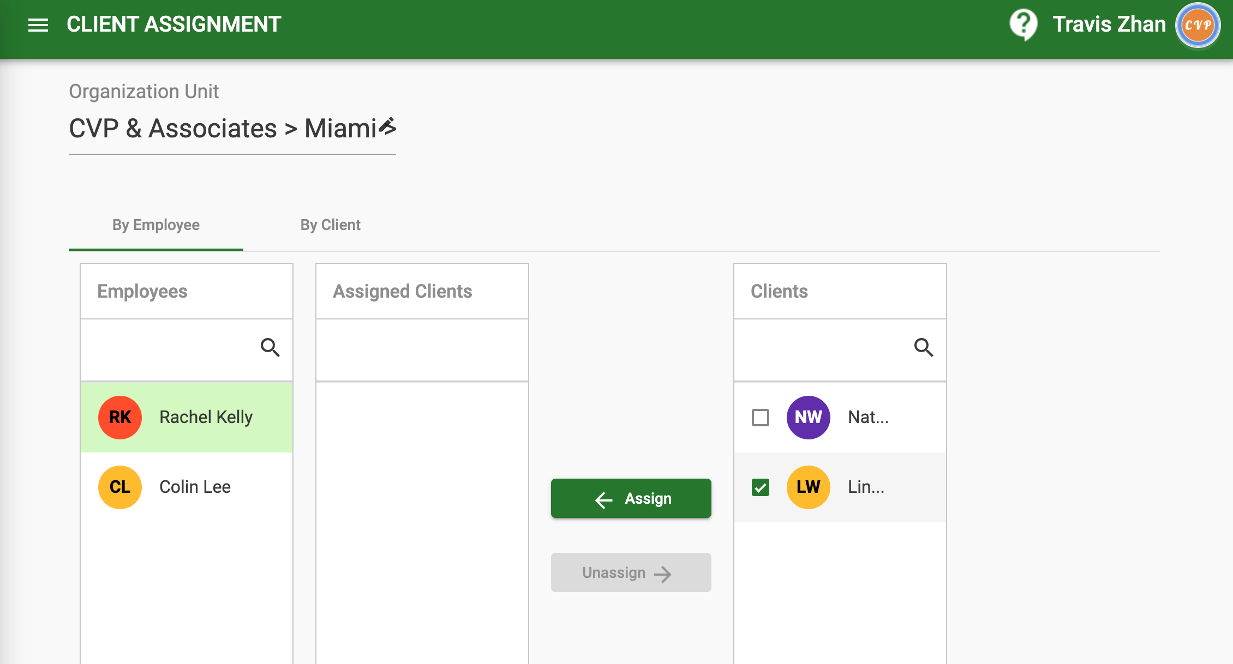Screen dimensions: 1233x664
Task: Click the help question mark icon
Action: pyautogui.click(x=1023, y=25)
